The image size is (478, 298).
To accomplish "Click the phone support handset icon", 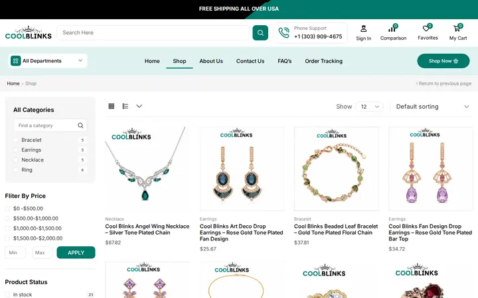I will click(x=284, y=32).
